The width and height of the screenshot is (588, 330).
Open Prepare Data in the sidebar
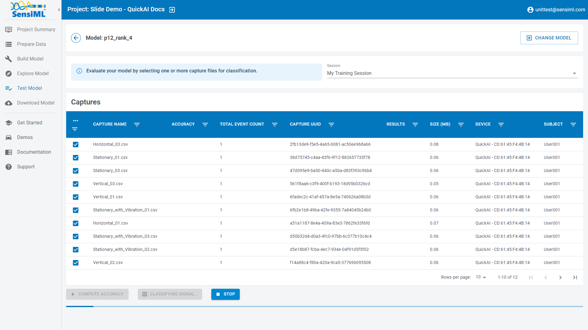pyautogui.click(x=31, y=44)
